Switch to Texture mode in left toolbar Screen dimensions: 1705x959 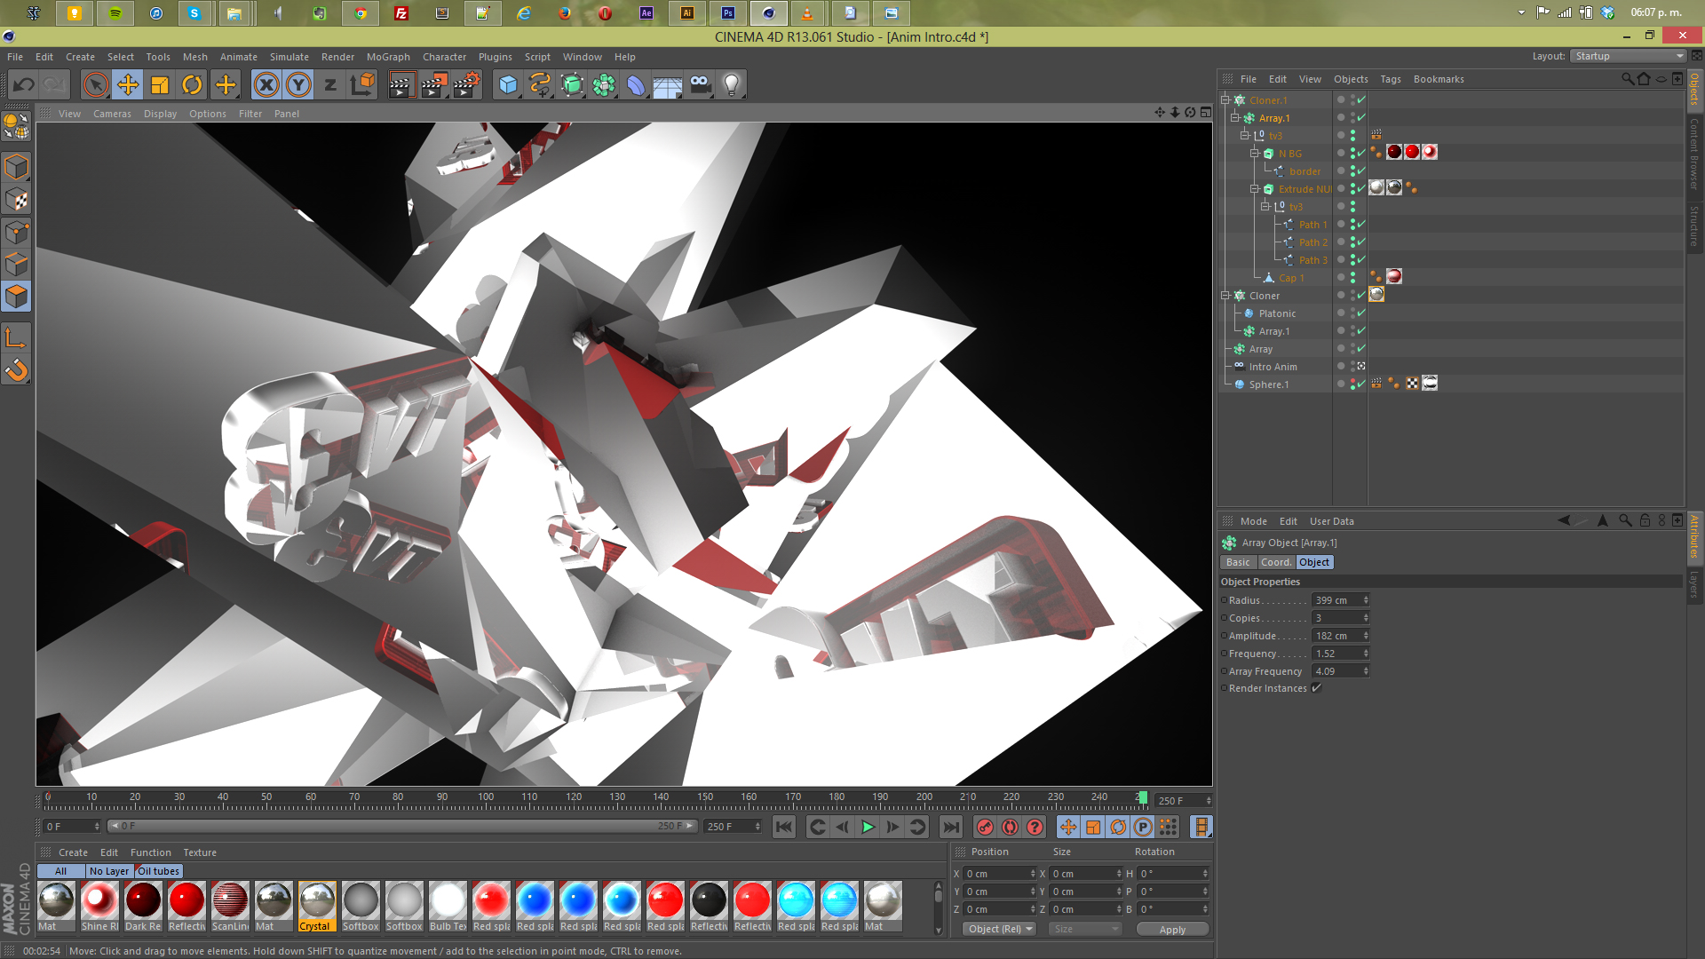pyautogui.click(x=17, y=200)
